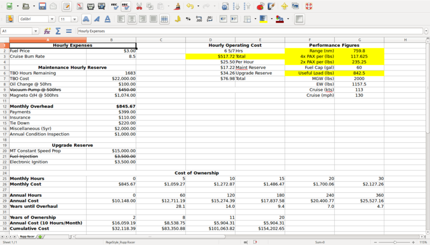Click the Clone Formatting paintbrush
This screenshot has width=430, height=245.
(x=178, y=6)
